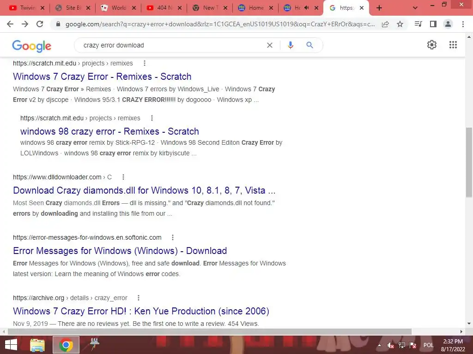The width and height of the screenshot is (473, 354).
Task: Close the Home tab
Action: [271, 8]
